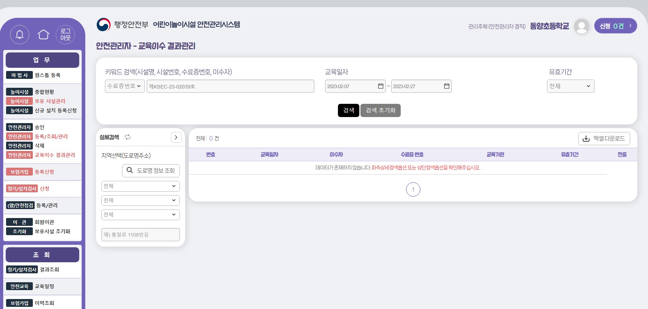
Task: Go to home via house icon
Action: tap(44, 35)
